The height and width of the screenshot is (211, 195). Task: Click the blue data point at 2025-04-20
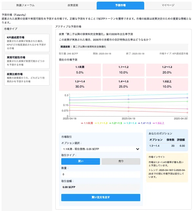[x=187, y=98]
